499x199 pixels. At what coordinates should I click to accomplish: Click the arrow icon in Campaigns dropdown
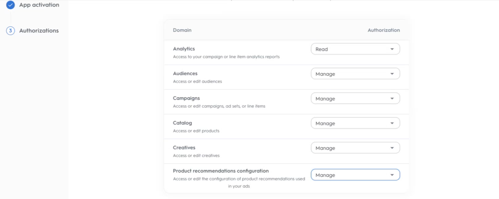click(x=392, y=99)
